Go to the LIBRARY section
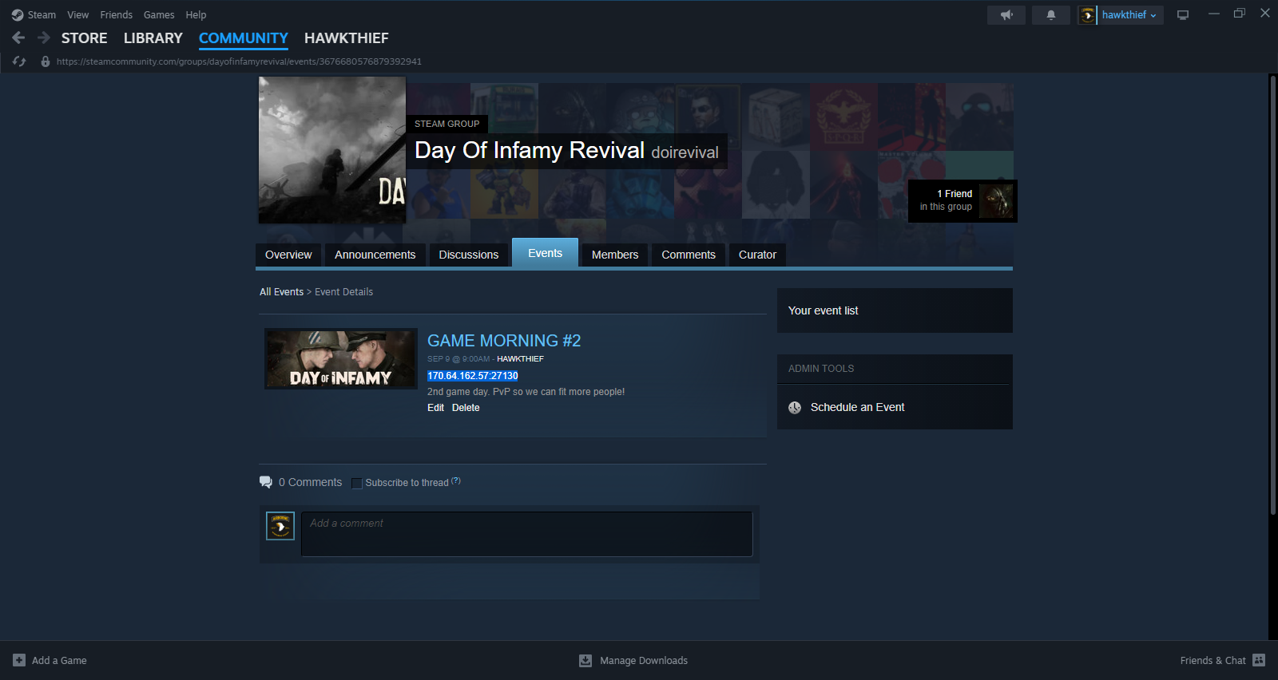1278x680 pixels. (153, 38)
